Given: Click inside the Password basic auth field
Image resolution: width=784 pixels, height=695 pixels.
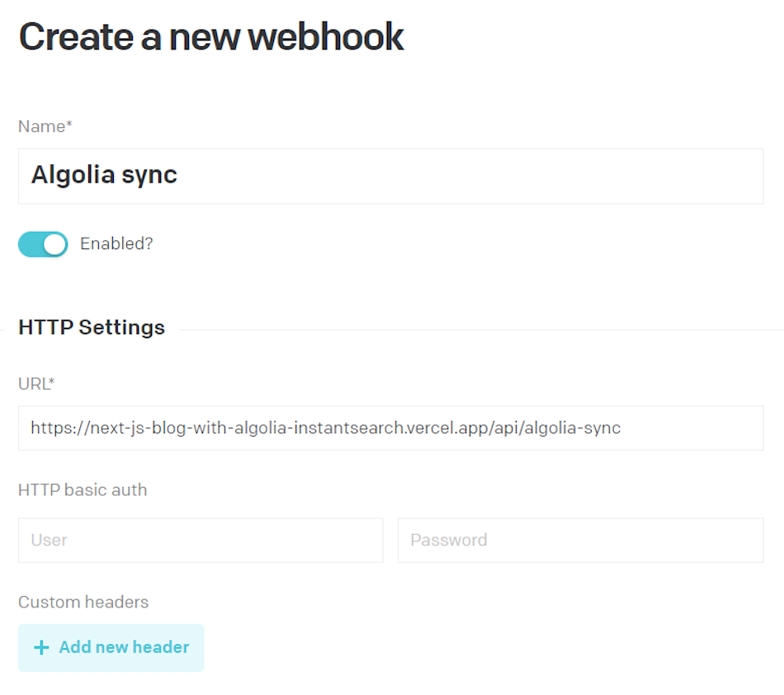Looking at the screenshot, I should (x=580, y=540).
